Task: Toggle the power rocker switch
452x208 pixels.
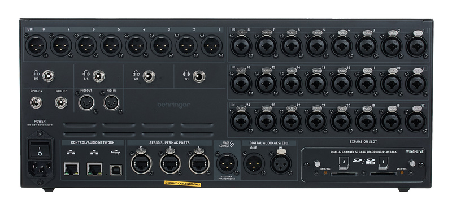Action: coord(40,149)
